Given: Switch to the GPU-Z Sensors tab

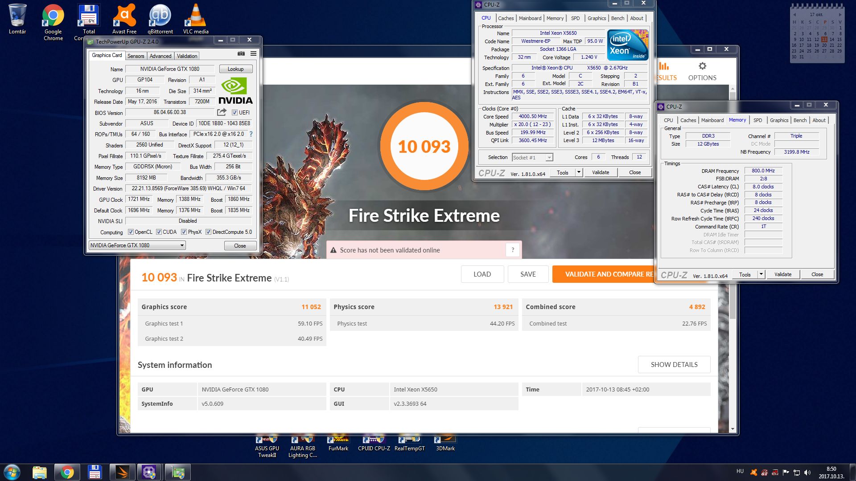Looking at the screenshot, I should pos(136,56).
